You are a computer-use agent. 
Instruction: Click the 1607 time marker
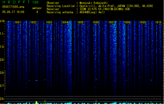click(x=112, y=22)
